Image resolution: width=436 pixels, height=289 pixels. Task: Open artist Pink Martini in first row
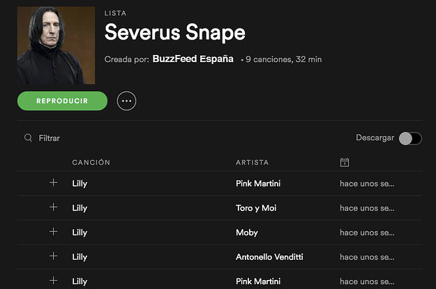pyautogui.click(x=258, y=183)
